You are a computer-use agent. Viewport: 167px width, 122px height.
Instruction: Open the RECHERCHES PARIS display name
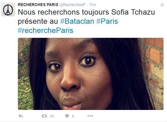pos(38,5)
